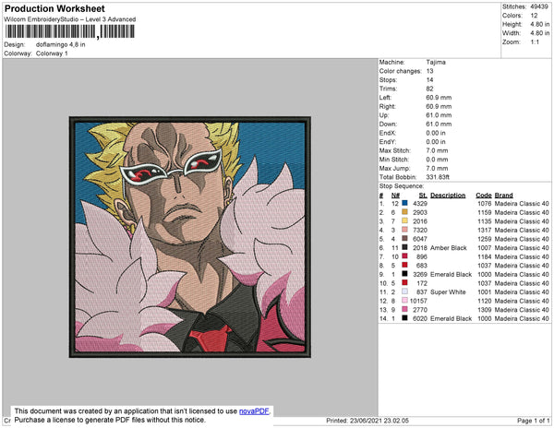Image resolution: width=554 pixels, height=428 pixels.
Task: Click the salmon swatch in stop 4
Action: pos(404,230)
